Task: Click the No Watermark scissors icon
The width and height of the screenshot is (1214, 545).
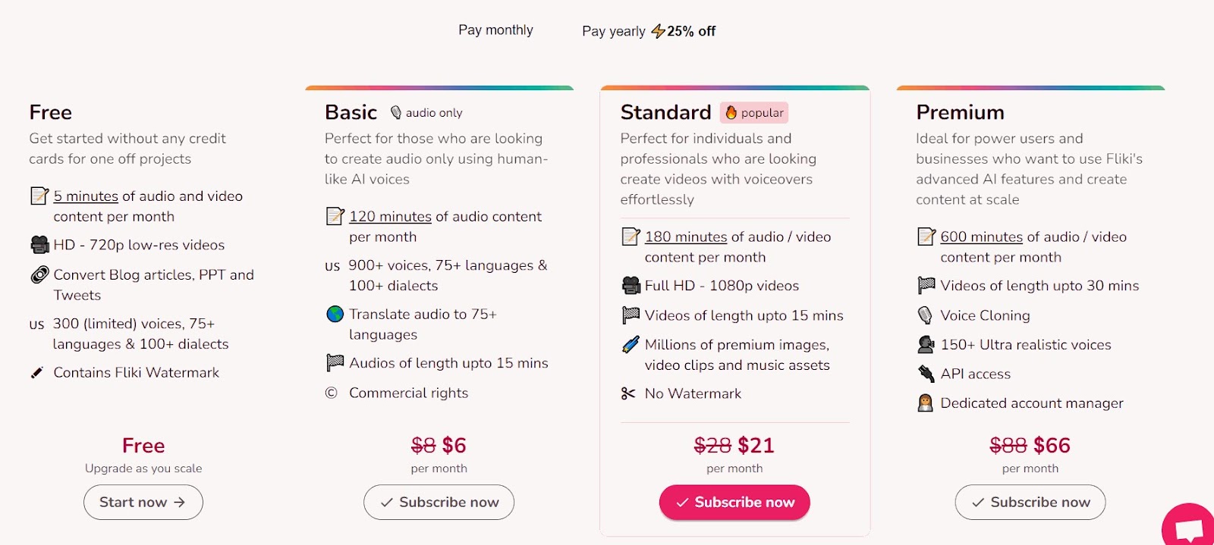Action: tap(628, 393)
